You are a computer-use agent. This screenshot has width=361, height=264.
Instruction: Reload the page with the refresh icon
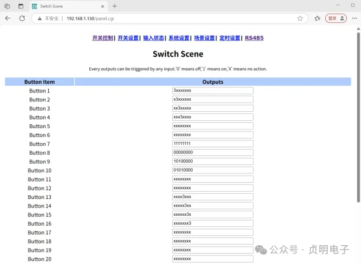click(22, 18)
